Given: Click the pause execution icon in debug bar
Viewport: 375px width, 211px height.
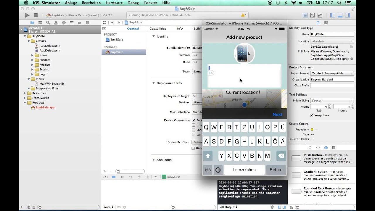Looking at the screenshot, I should pyautogui.click(x=122, y=177).
